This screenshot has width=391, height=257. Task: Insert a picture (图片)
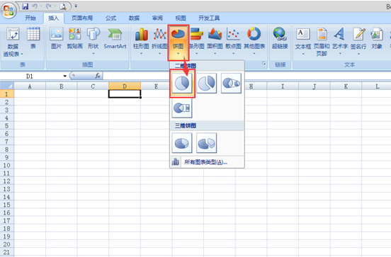click(x=57, y=38)
